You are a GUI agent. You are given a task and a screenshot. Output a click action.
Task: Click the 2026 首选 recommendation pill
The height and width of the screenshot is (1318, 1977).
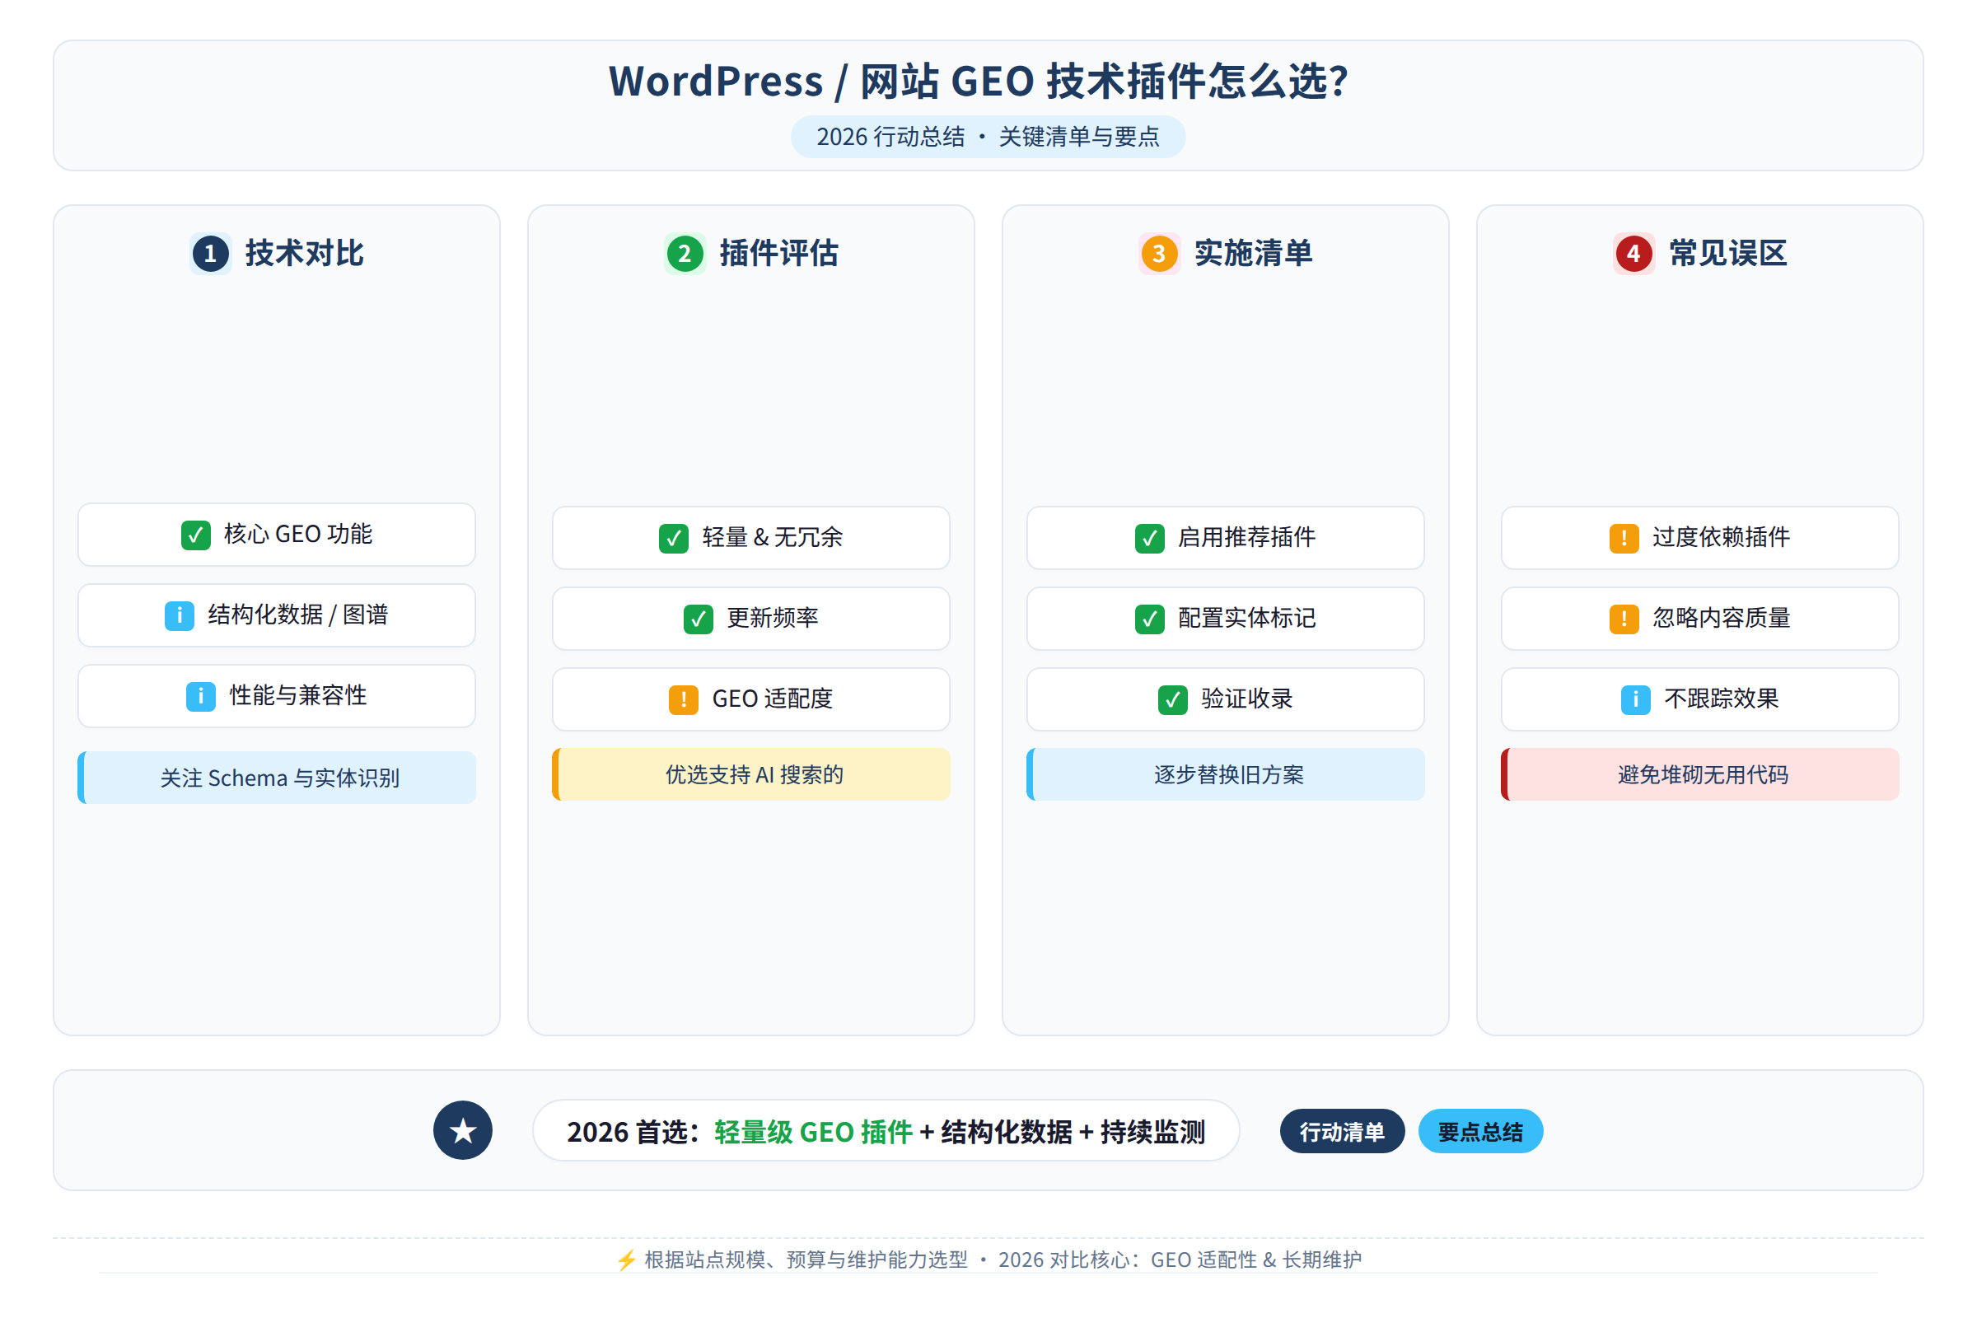(886, 1130)
